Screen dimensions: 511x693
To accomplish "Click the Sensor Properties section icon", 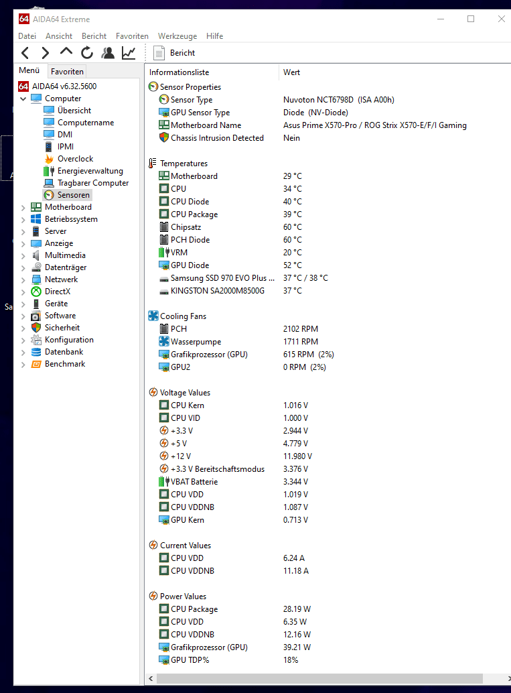I will [x=153, y=86].
